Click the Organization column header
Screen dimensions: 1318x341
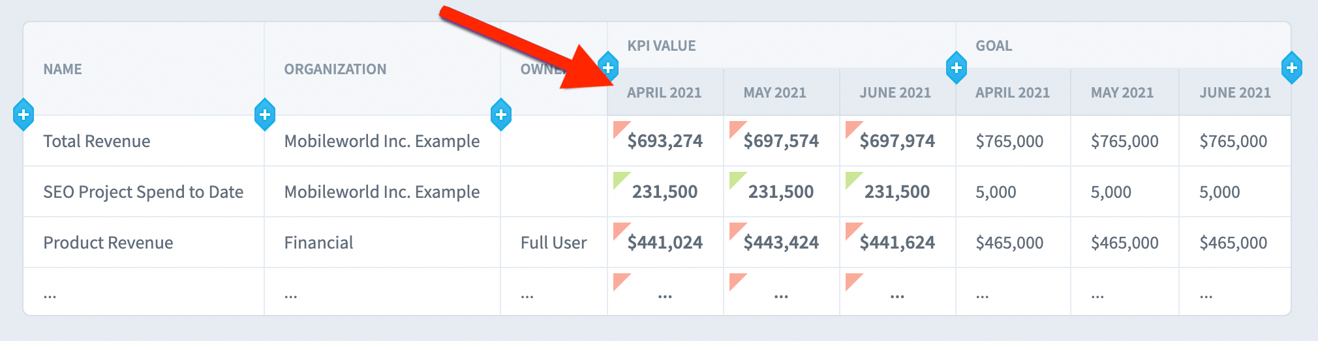tap(335, 69)
